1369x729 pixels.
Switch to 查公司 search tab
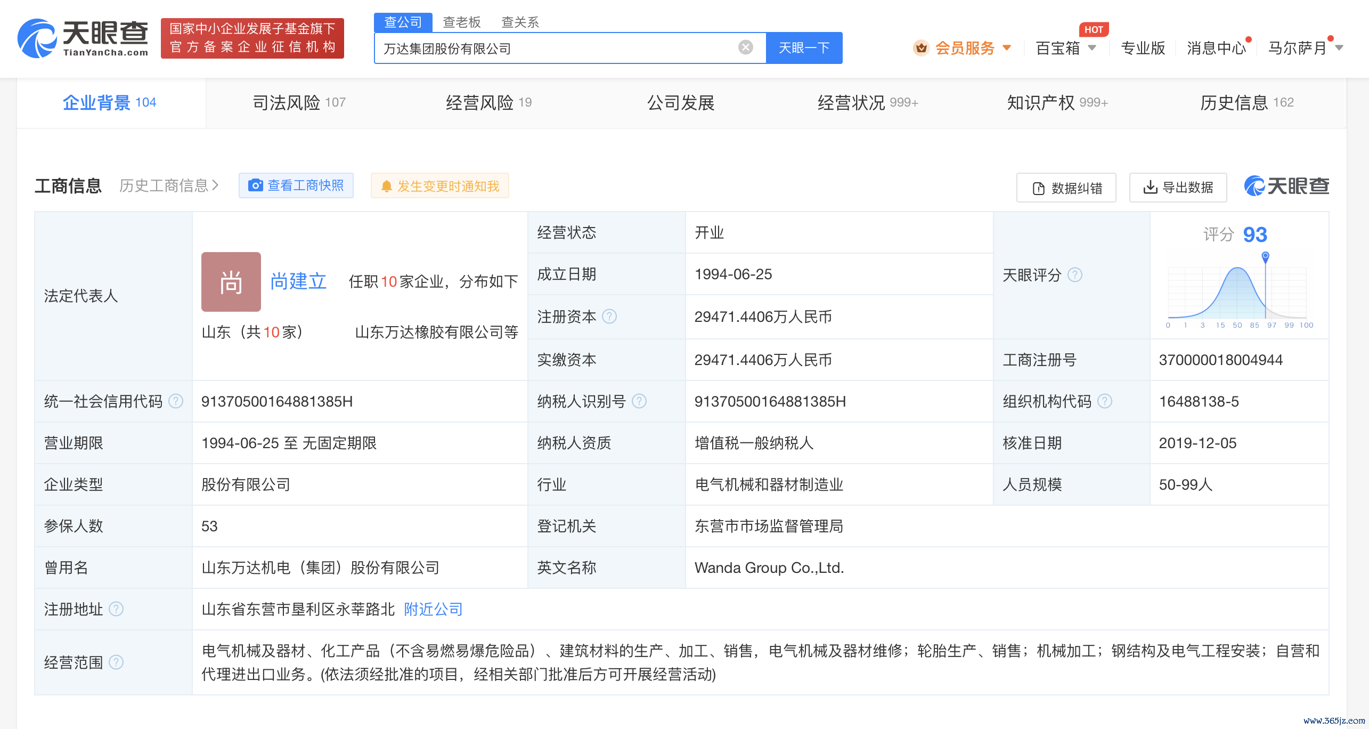pyautogui.click(x=403, y=22)
